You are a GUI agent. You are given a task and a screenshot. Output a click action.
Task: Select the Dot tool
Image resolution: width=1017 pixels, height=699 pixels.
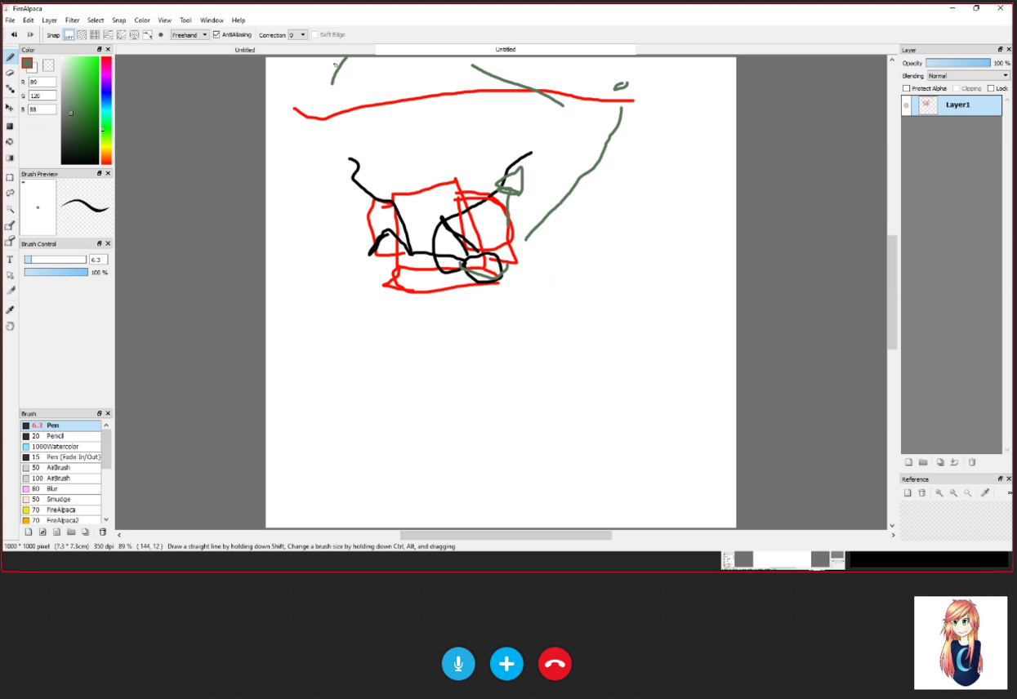coord(10,88)
